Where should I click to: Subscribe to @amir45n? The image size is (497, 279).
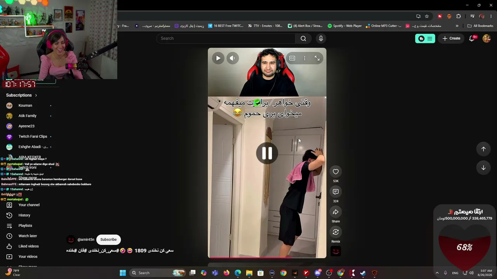[x=108, y=239]
